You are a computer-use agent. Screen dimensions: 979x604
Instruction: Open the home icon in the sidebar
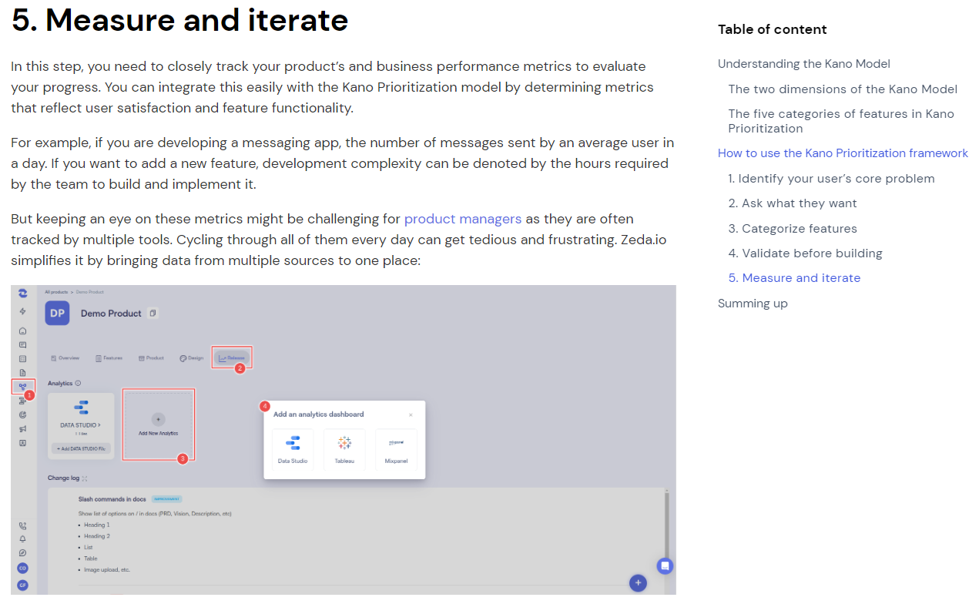tap(23, 331)
